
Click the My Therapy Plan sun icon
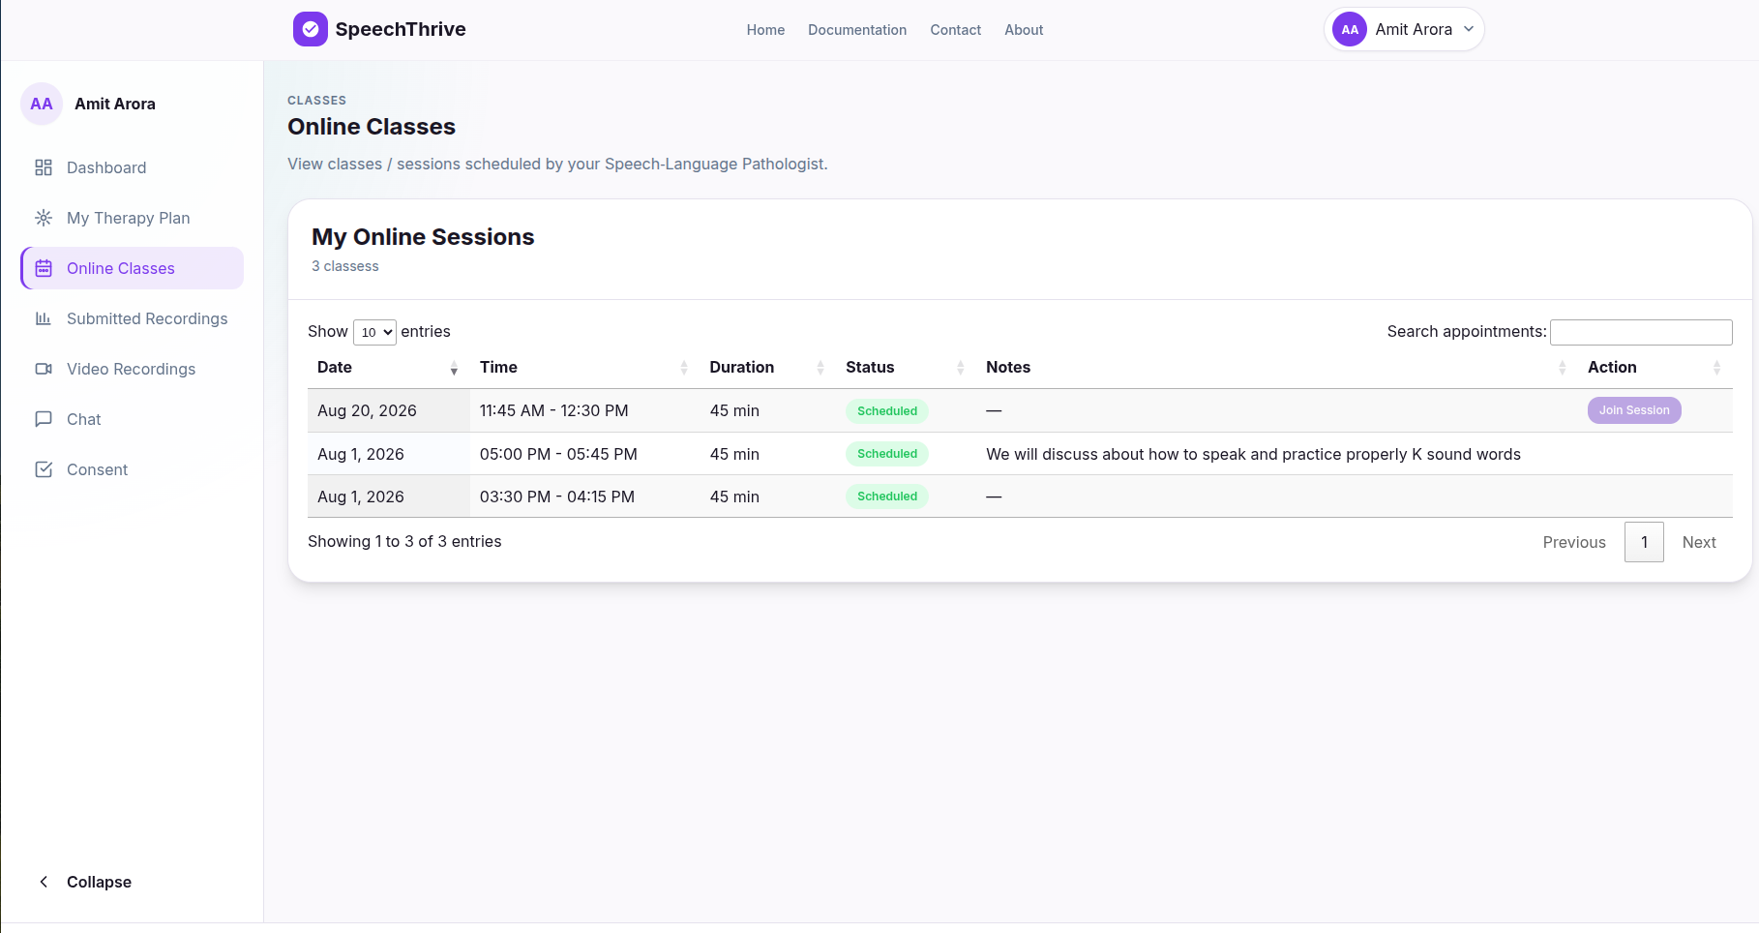[x=44, y=218]
